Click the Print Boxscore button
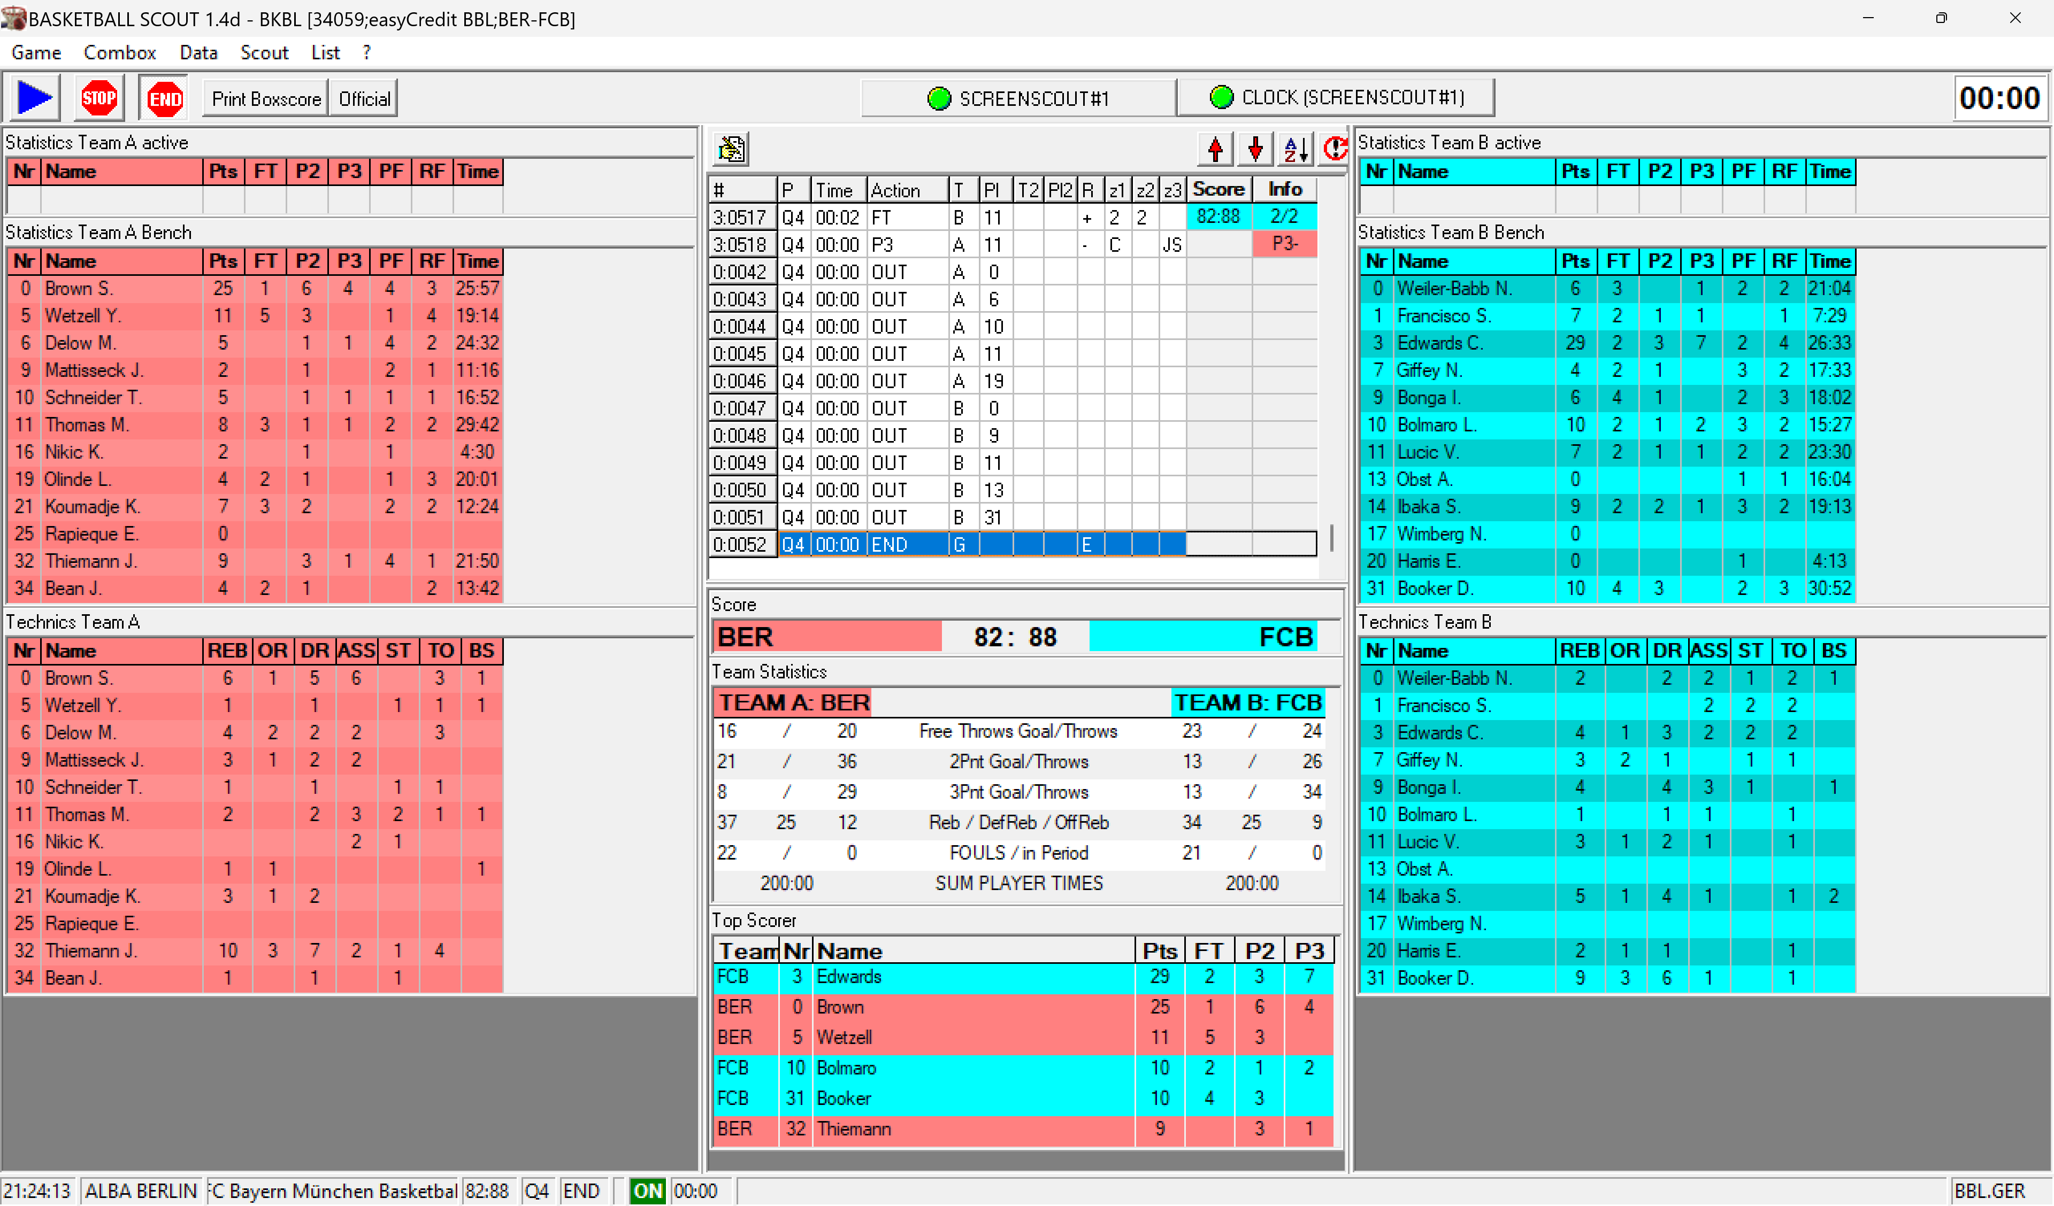Viewport: 2054px width, 1206px height. pyautogui.click(x=266, y=98)
